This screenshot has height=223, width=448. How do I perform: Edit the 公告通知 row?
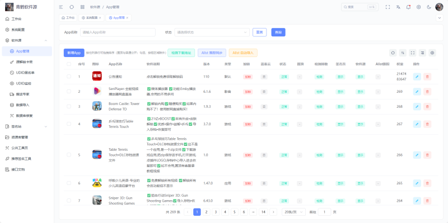tap(417, 77)
